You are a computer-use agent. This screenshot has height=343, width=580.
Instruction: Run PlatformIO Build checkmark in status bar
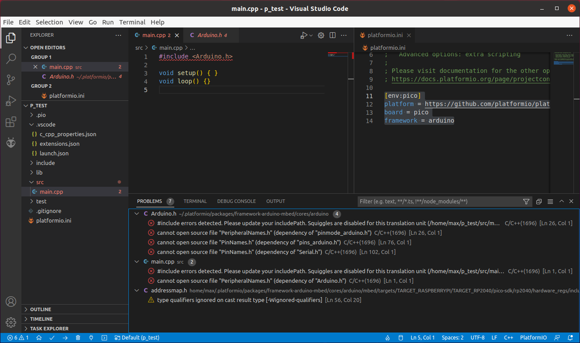coord(52,338)
